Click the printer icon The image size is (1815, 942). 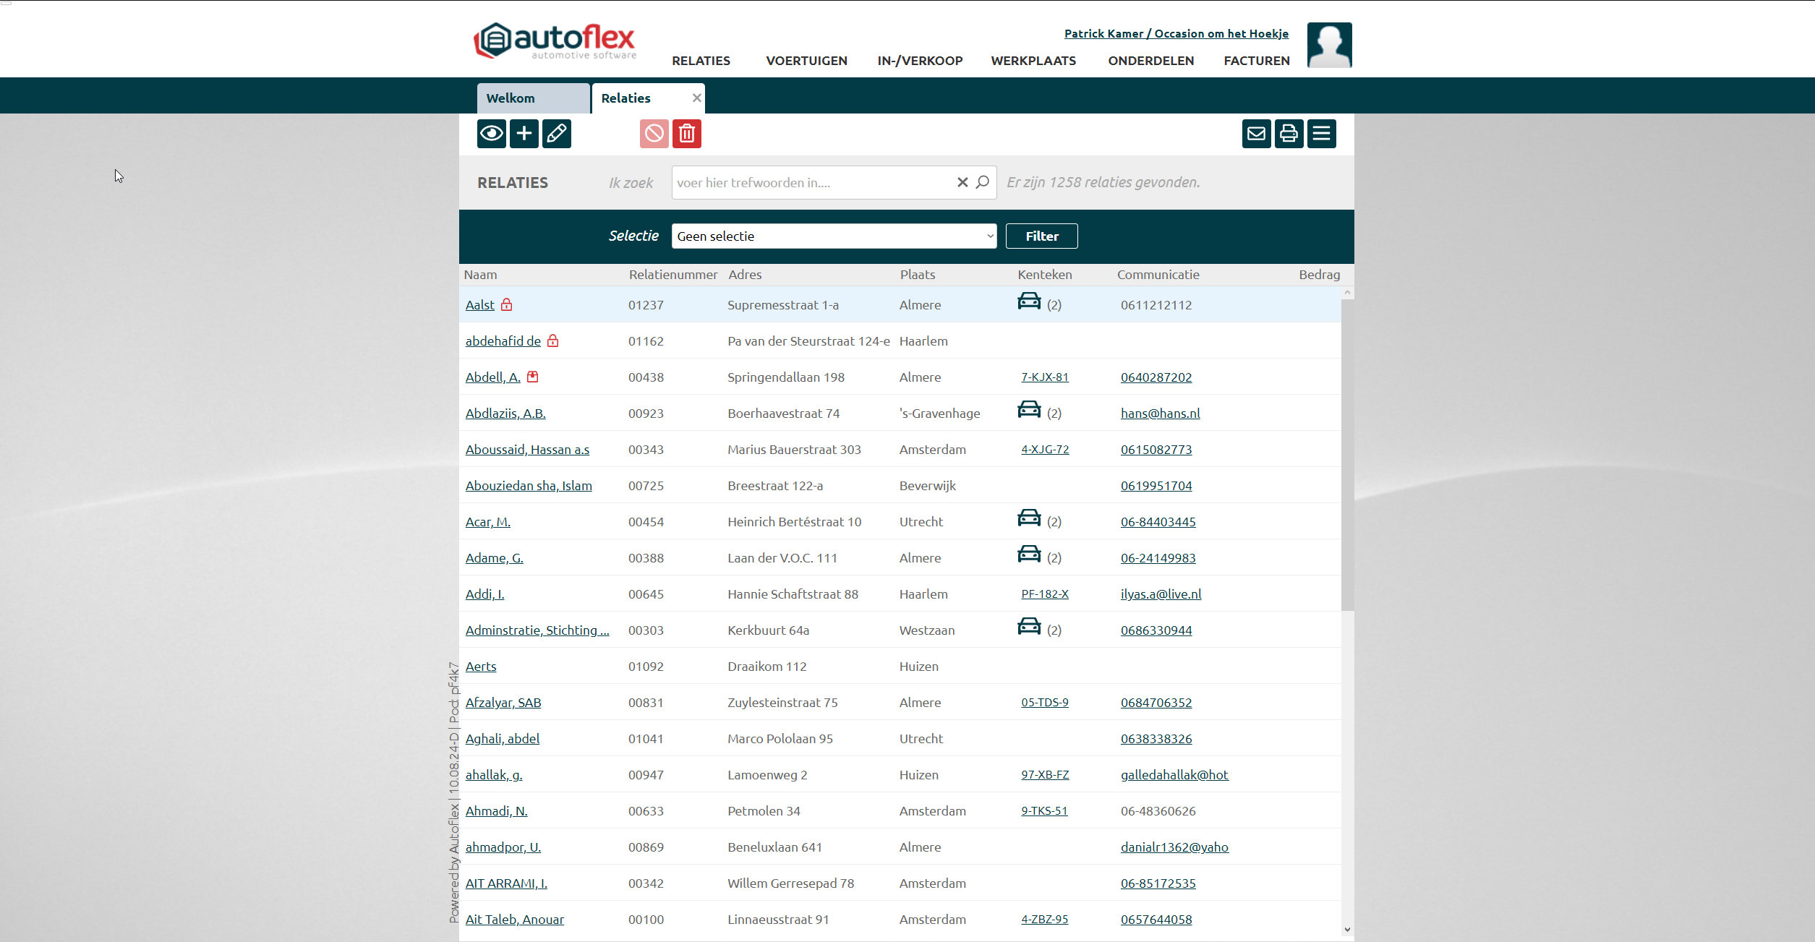[x=1289, y=134]
